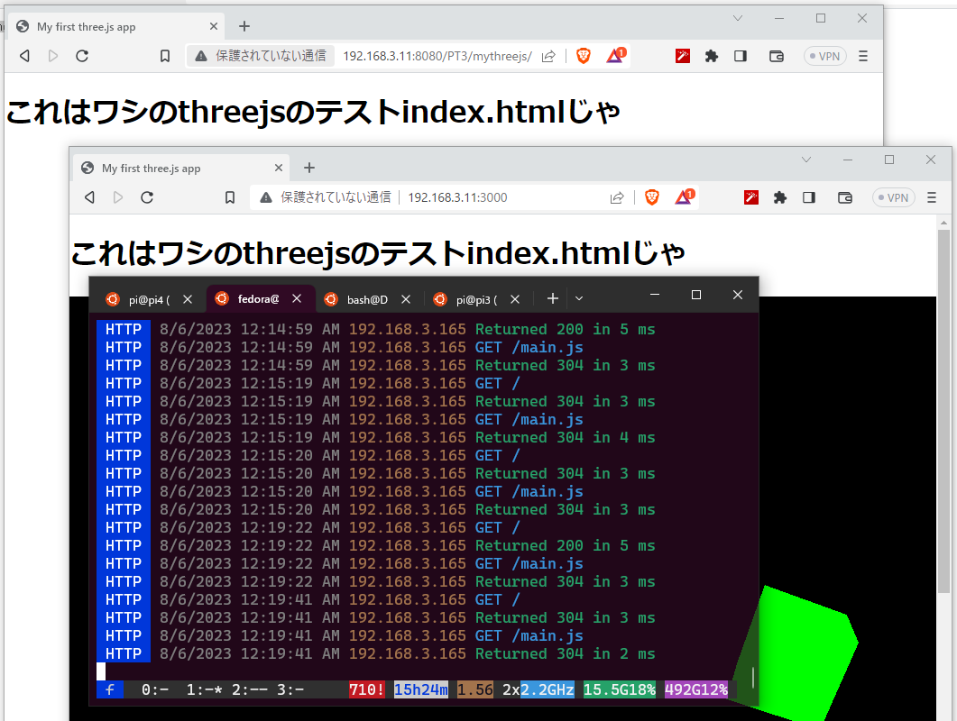Open the Brave sidebar panel icon
Screen dimensions: 957x721
click(809, 196)
